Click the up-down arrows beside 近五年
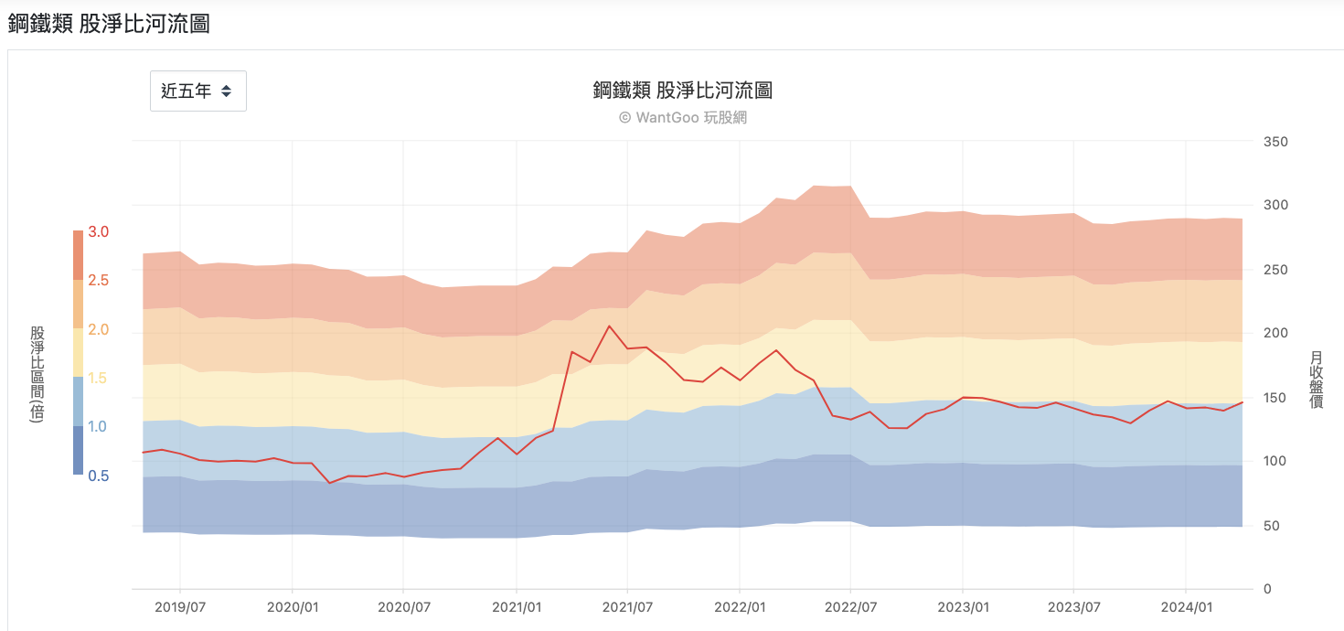This screenshot has height=631, width=1344. pos(227,91)
